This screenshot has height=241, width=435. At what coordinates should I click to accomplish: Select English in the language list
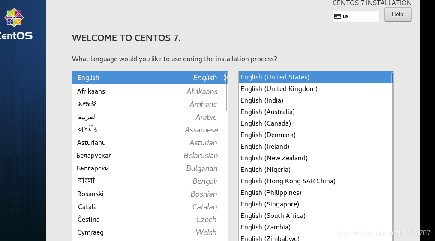(x=150, y=78)
